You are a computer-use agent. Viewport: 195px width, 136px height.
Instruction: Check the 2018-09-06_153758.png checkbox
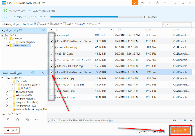tap(51, 85)
